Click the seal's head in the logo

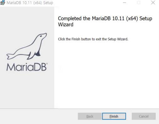pos(42,36)
